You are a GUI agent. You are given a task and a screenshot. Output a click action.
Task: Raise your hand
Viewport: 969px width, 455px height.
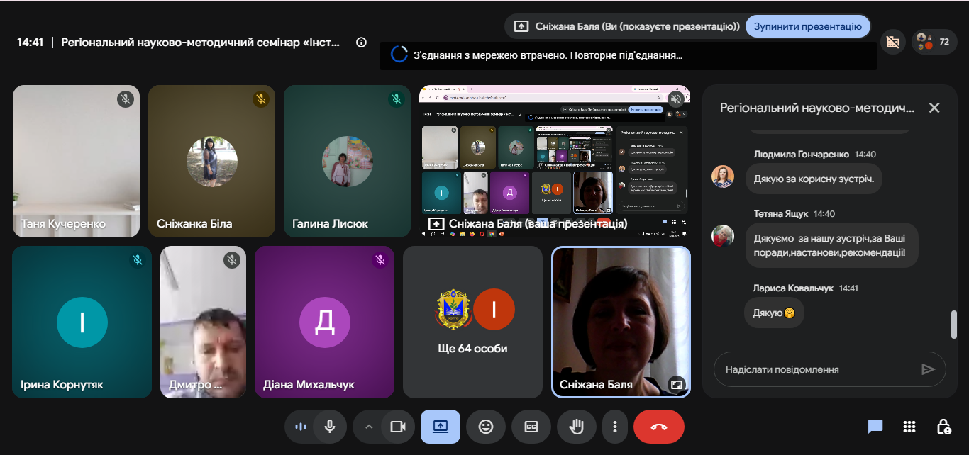click(577, 427)
